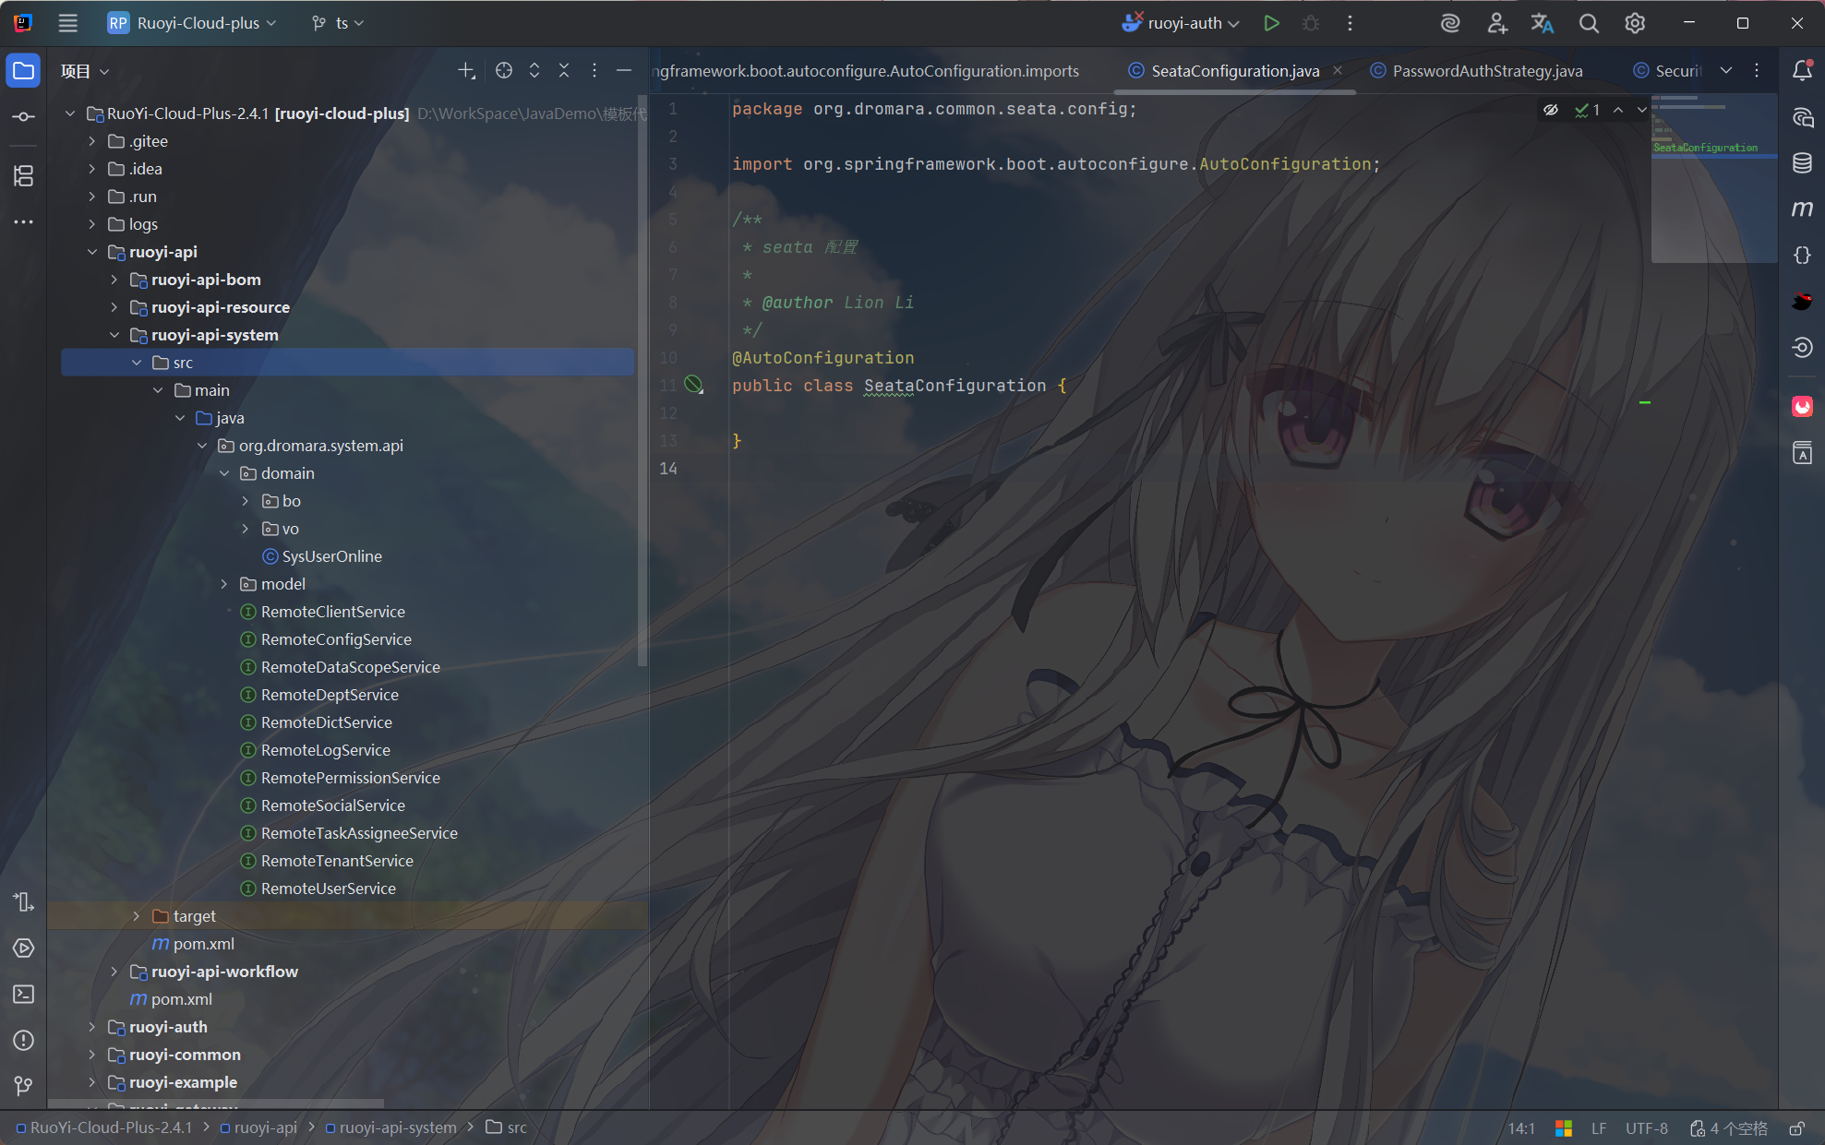
Task: Click Search Everywhere magnifier icon
Action: (x=1589, y=23)
